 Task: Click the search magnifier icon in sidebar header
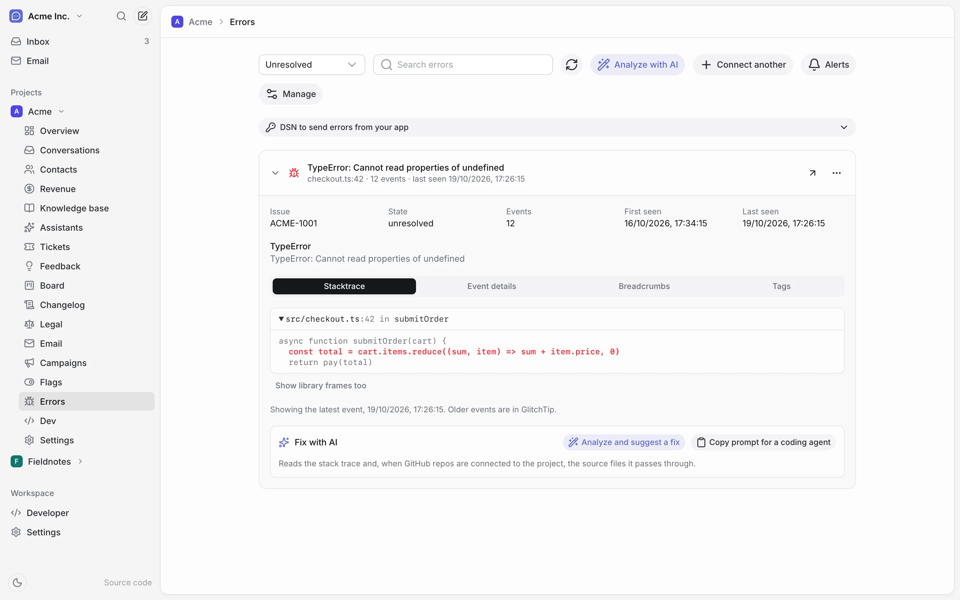[x=121, y=16]
